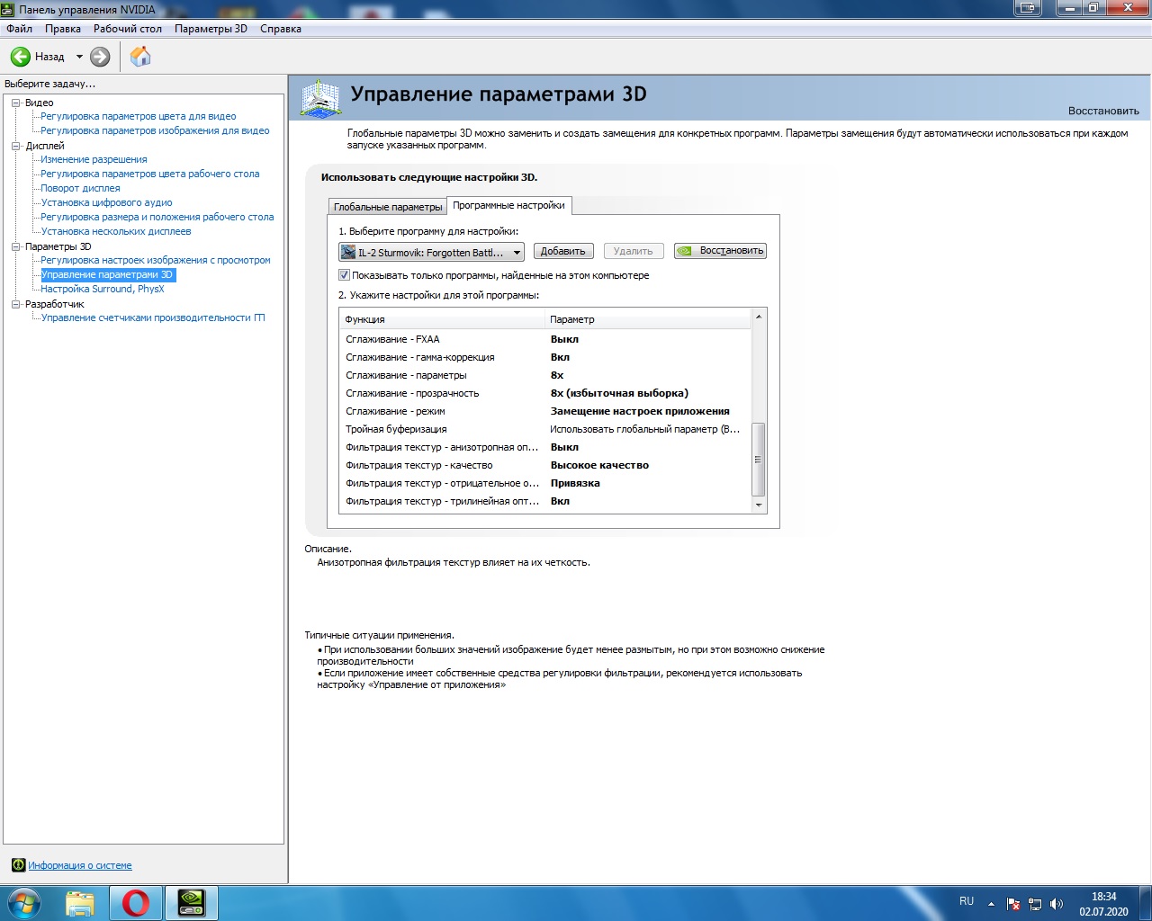Open the Информация о системе link
This screenshot has height=921, width=1152.
pyautogui.click(x=80, y=865)
